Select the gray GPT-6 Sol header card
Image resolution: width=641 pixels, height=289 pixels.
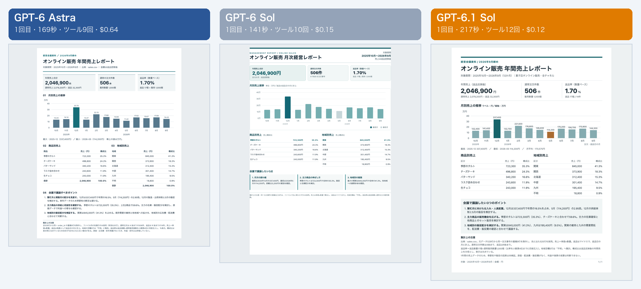pos(320,24)
